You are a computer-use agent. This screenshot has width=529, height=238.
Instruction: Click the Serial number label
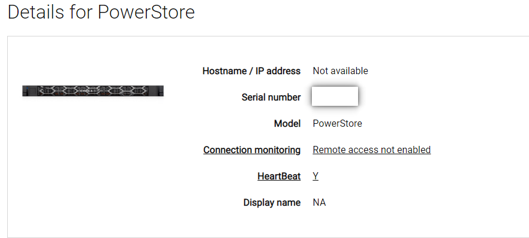[271, 97]
